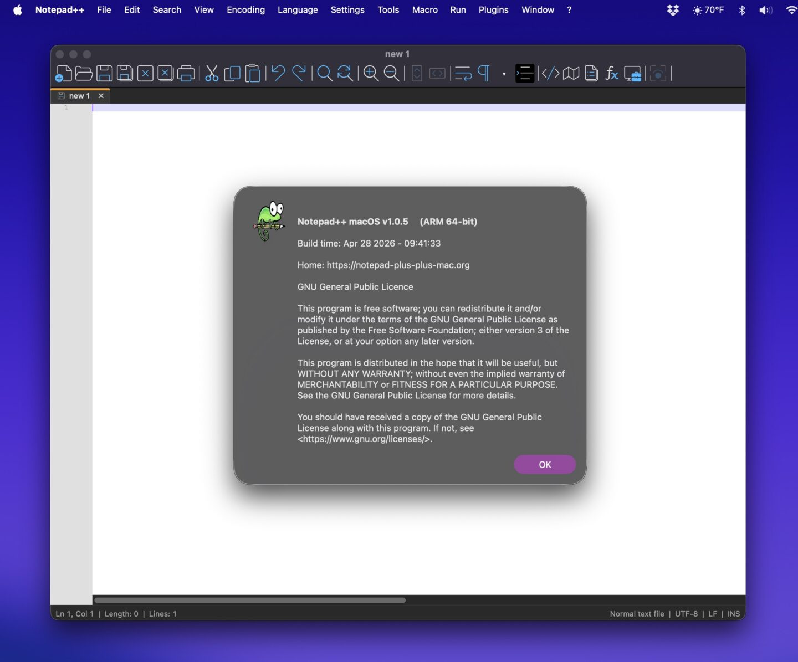Open Replace using the magnifier-arrows icon
This screenshot has width=798, height=662.
tap(345, 74)
